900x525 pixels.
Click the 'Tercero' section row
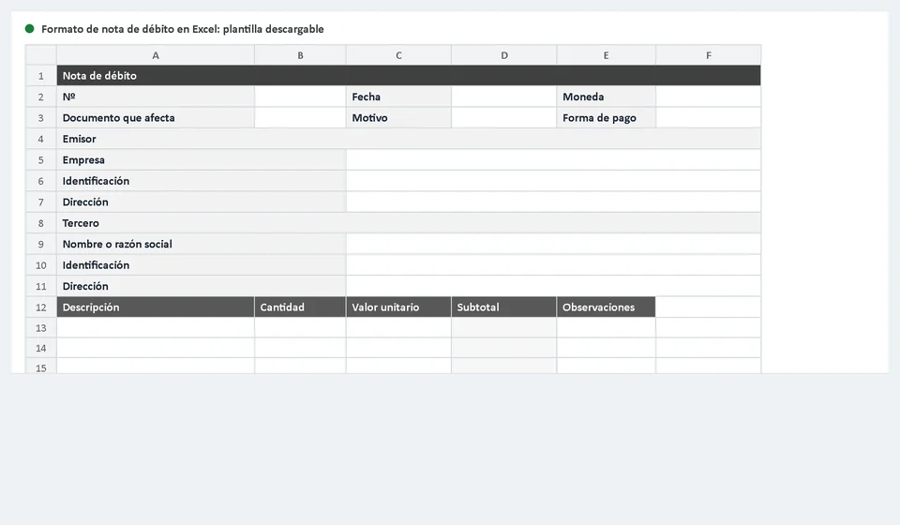(409, 223)
